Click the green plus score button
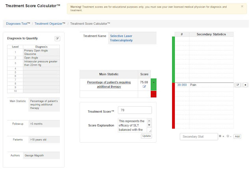This screenshot has height=169, width=252. [154, 84]
